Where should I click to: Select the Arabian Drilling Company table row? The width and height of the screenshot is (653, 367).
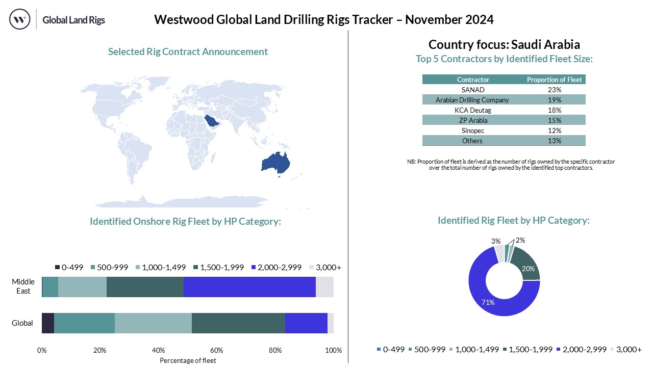coord(504,100)
